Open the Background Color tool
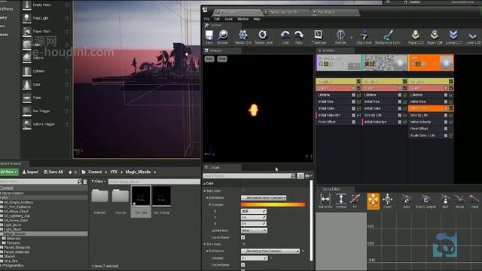Image resolution: width=482 pixels, height=271 pixels. click(388, 35)
